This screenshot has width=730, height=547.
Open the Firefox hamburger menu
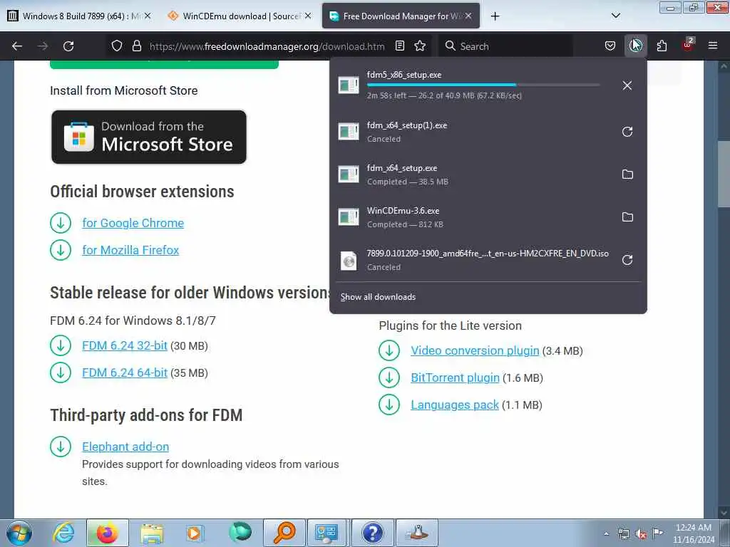coord(713,46)
